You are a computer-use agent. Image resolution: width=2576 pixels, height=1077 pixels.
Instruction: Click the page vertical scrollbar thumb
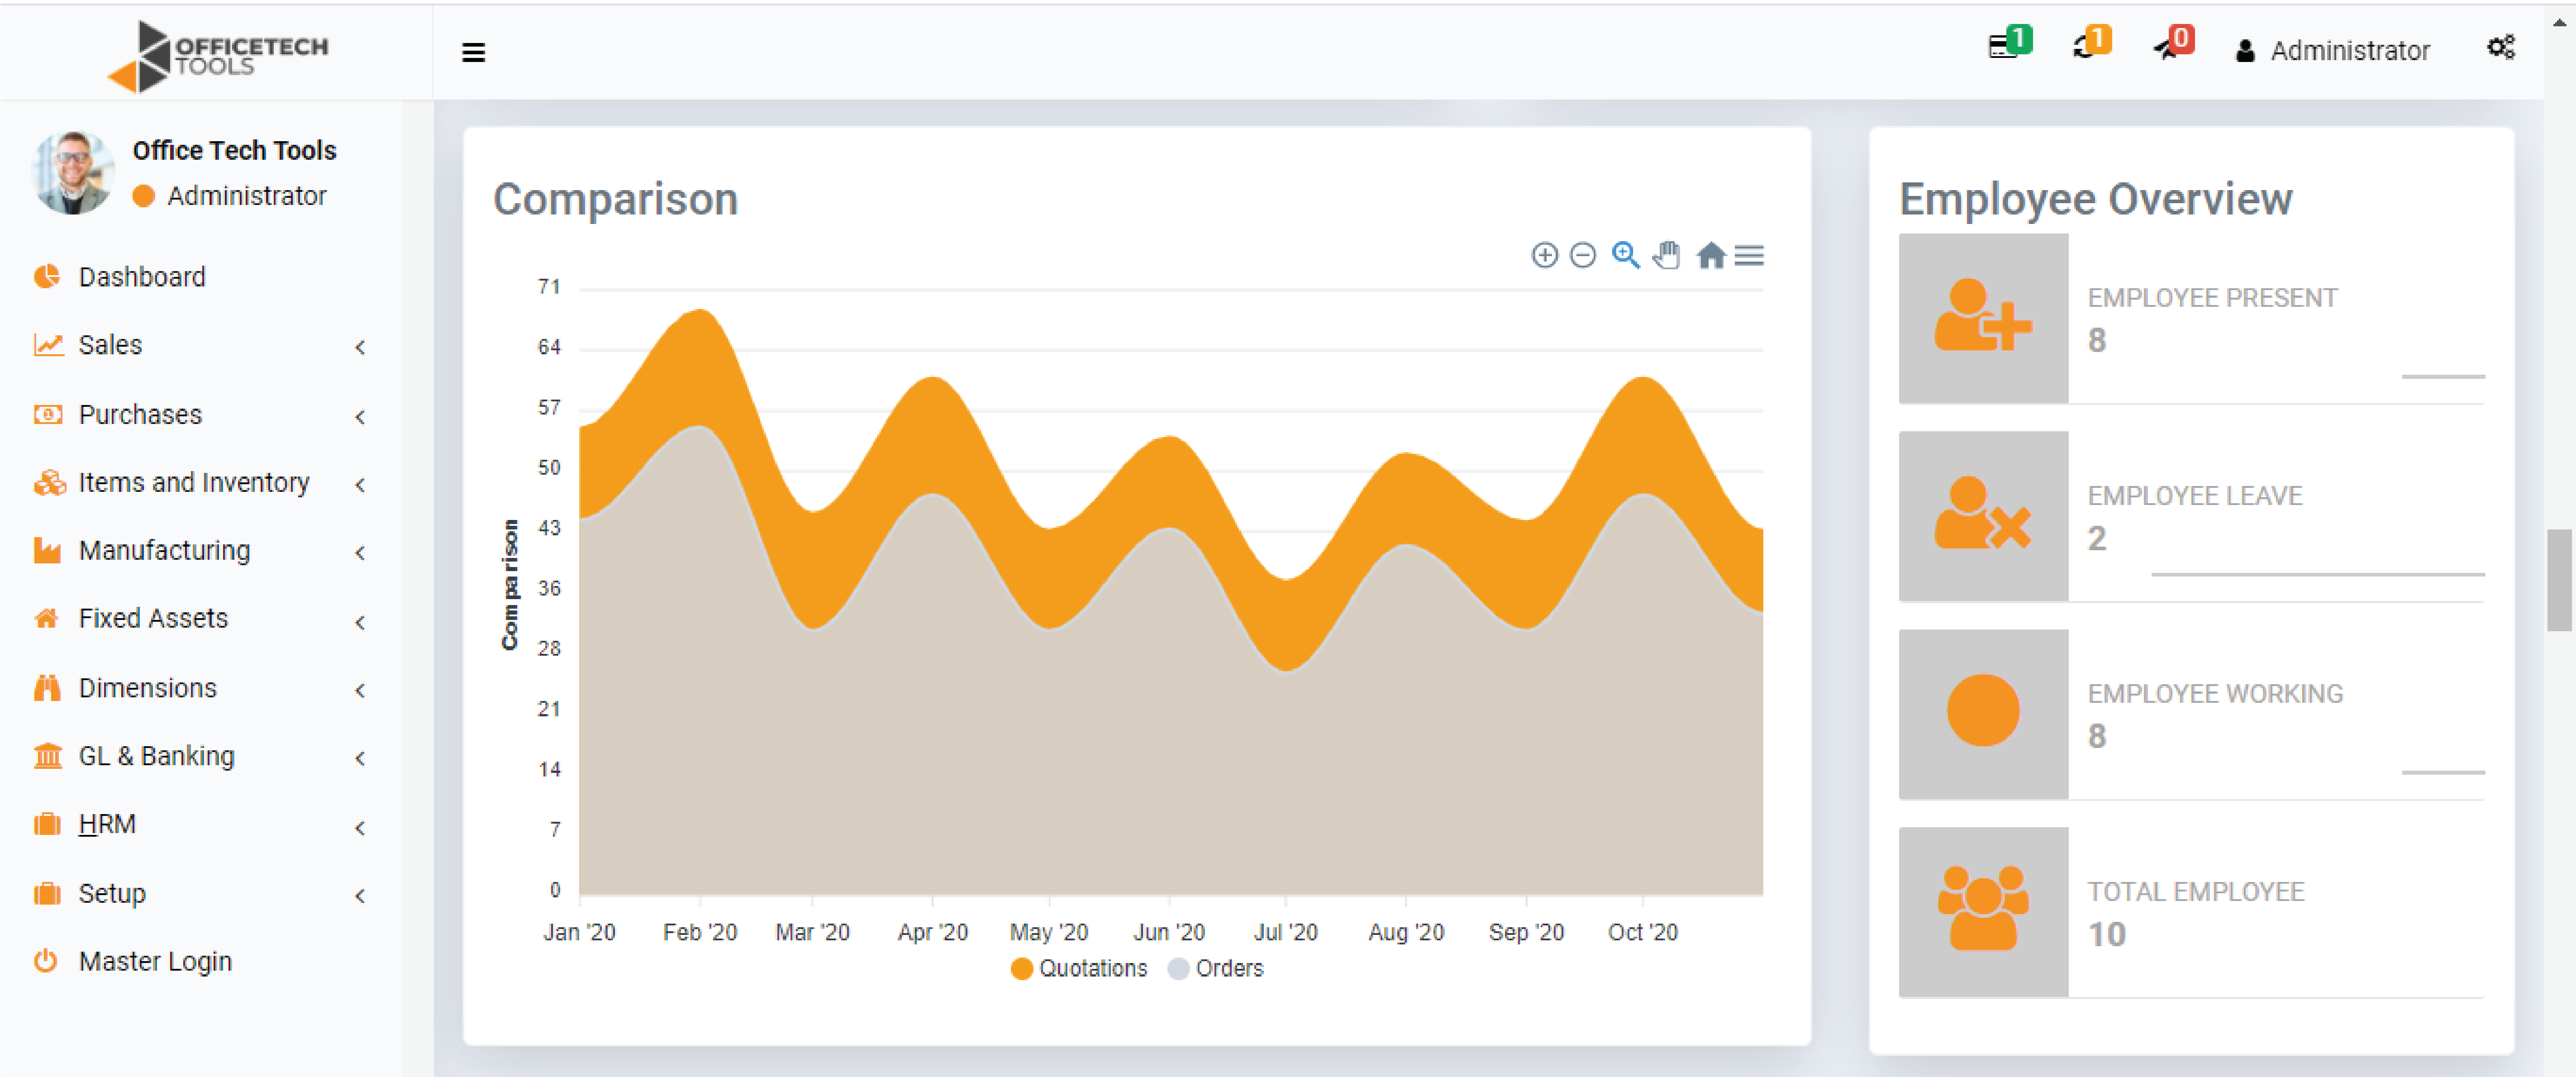[2559, 580]
